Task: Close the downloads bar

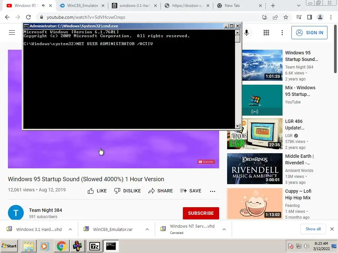Action: point(332,229)
